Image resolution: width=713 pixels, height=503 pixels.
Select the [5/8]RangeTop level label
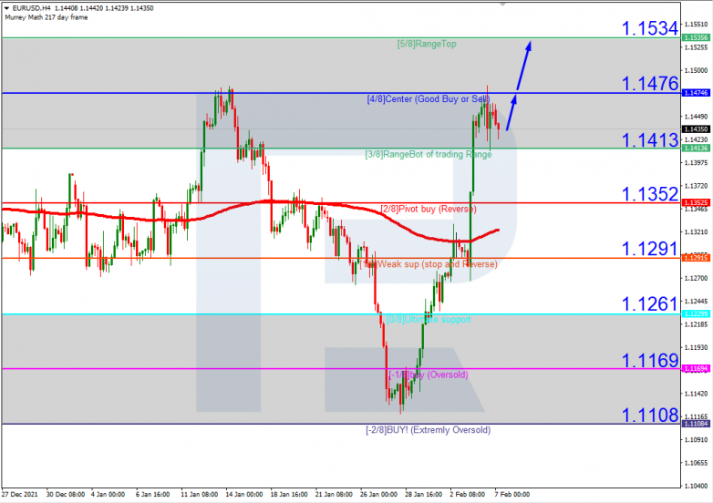(x=426, y=44)
